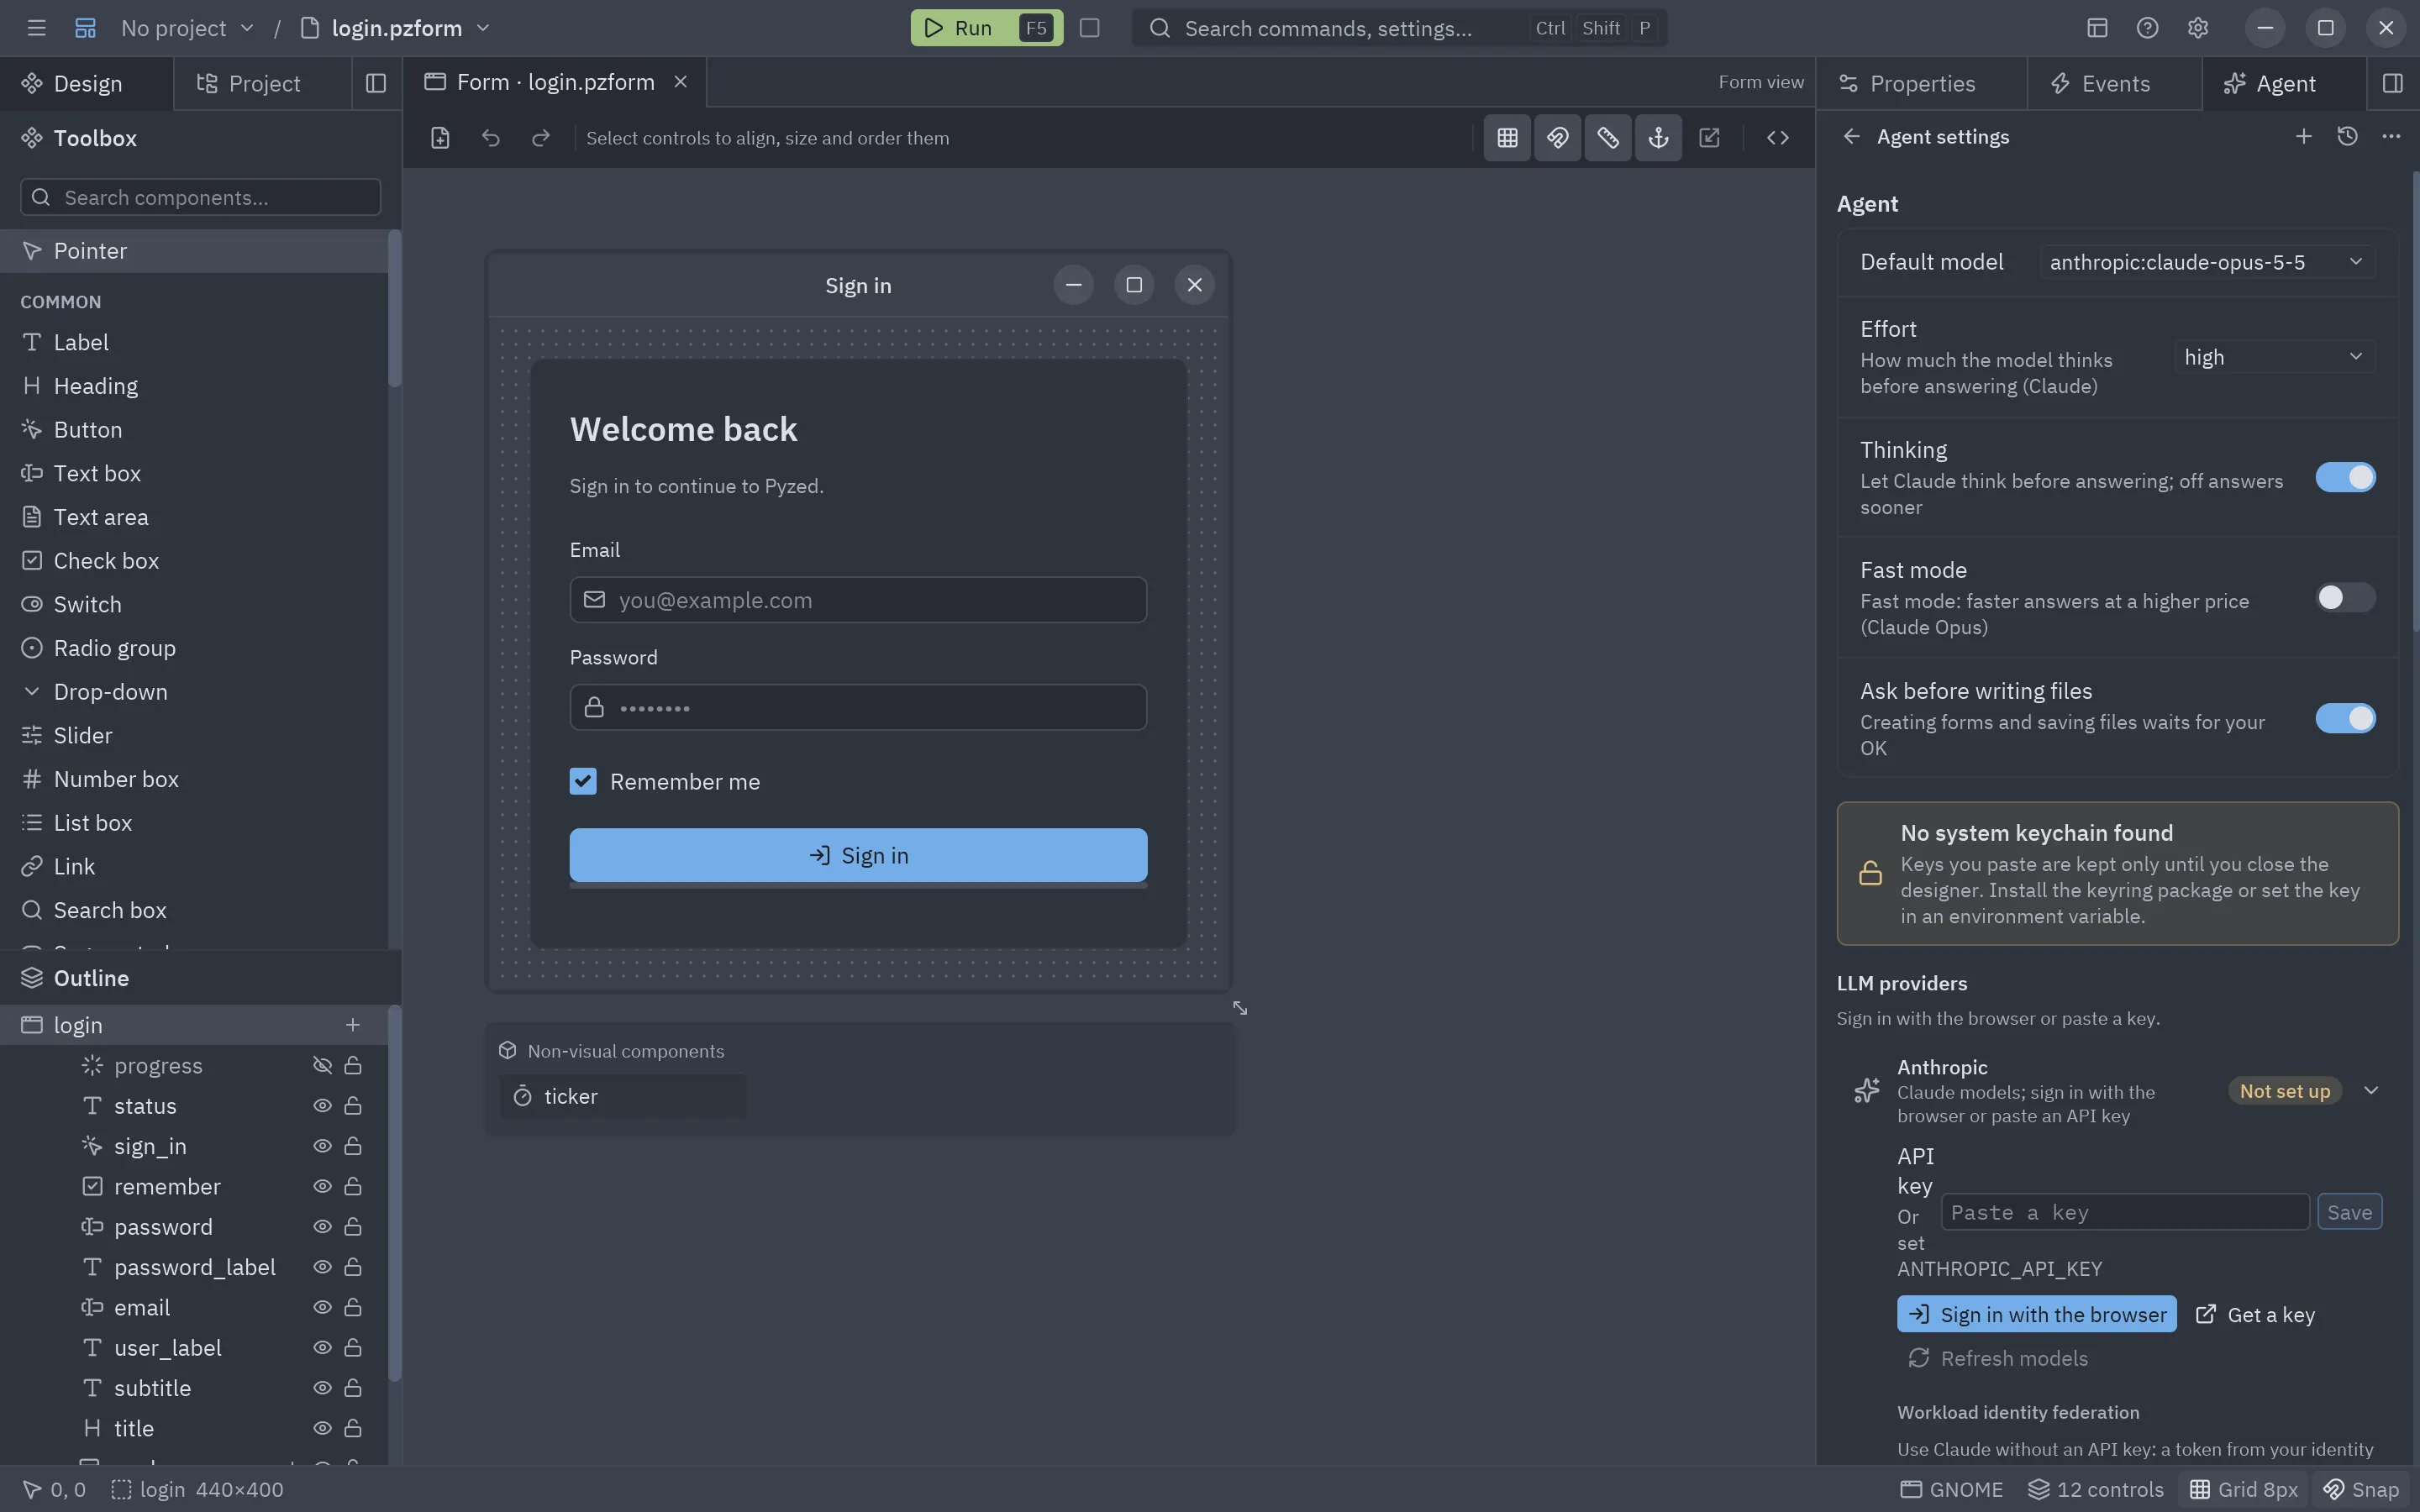The height and width of the screenshot is (1512, 2420).
Task: Click Sign in with the browser
Action: [x=2036, y=1314]
